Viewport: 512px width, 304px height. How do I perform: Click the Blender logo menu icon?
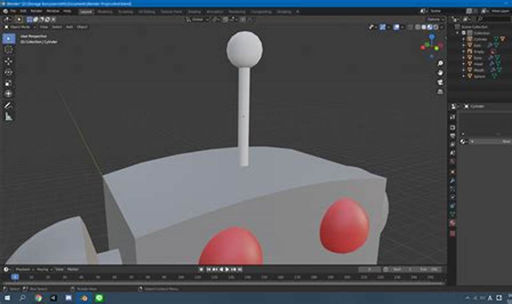(5, 11)
